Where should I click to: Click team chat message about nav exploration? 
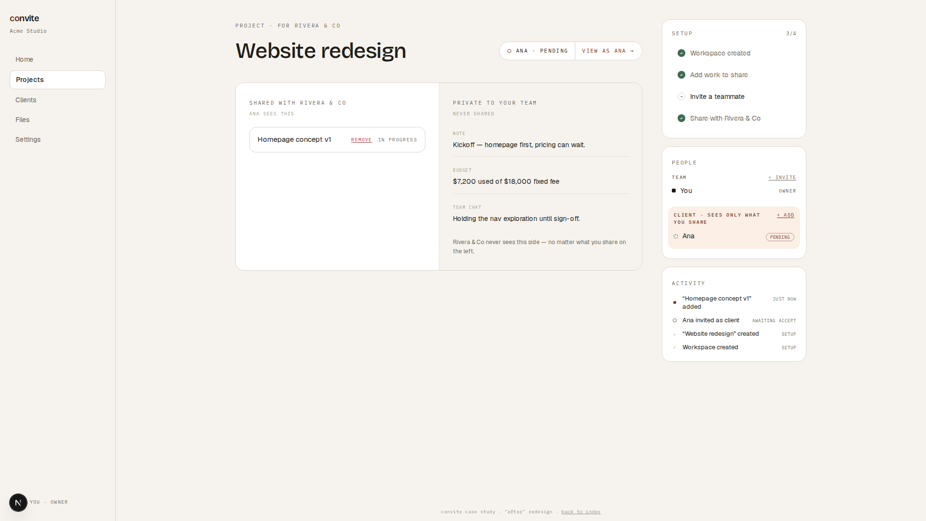(516, 219)
